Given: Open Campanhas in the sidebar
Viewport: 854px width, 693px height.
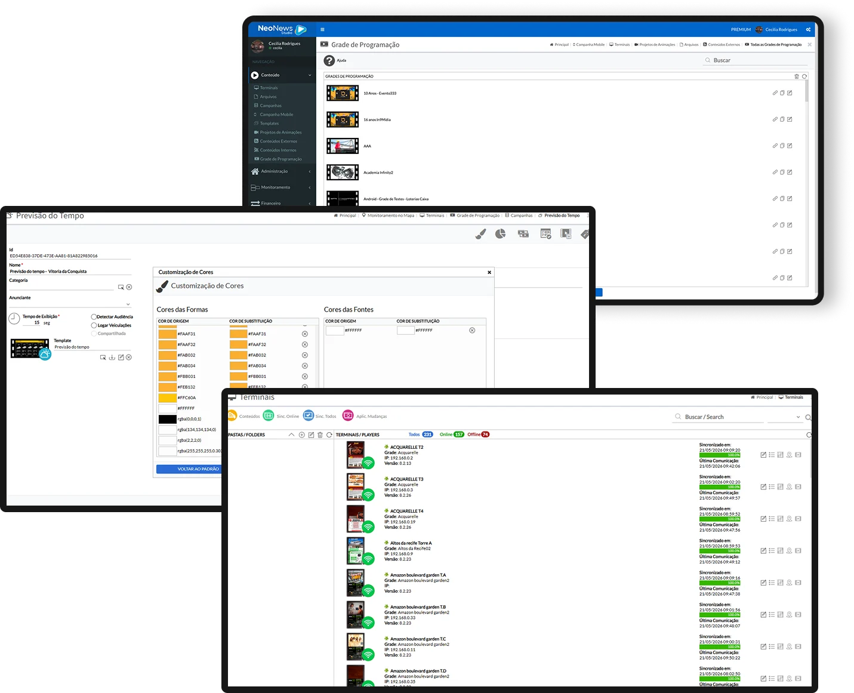Looking at the screenshot, I should click(270, 106).
